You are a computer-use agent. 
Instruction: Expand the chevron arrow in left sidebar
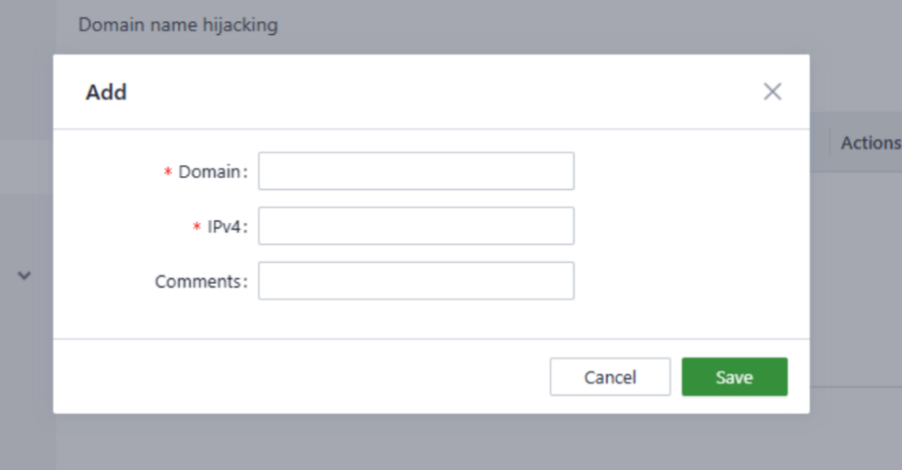pyautogui.click(x=25, y=276)
